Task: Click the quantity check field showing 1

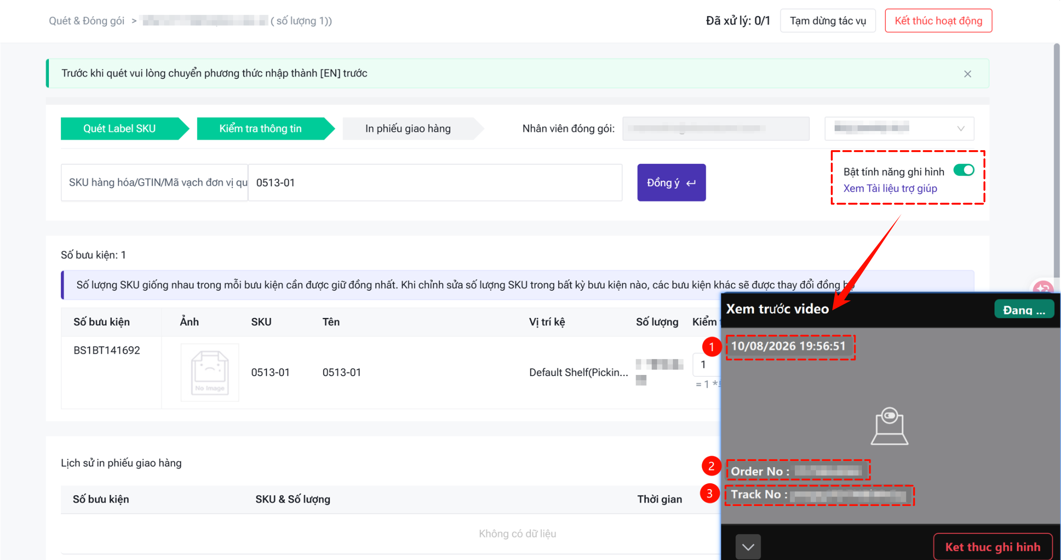Action: [x=706, y=364]
